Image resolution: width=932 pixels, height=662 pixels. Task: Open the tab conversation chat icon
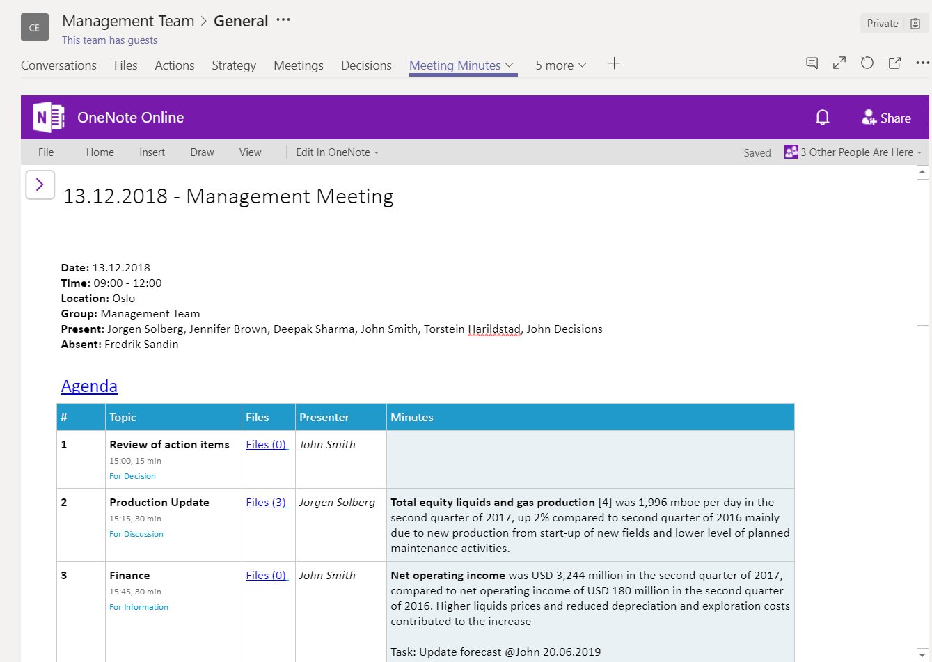coord(812,63)
